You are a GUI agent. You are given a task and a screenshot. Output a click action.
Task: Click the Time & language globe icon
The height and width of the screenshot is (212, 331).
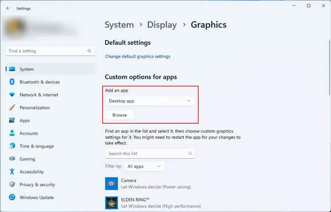(x=12, y=146)
